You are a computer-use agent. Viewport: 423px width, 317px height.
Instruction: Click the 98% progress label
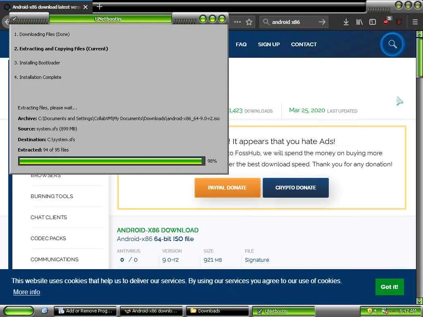tap(212, 161)
